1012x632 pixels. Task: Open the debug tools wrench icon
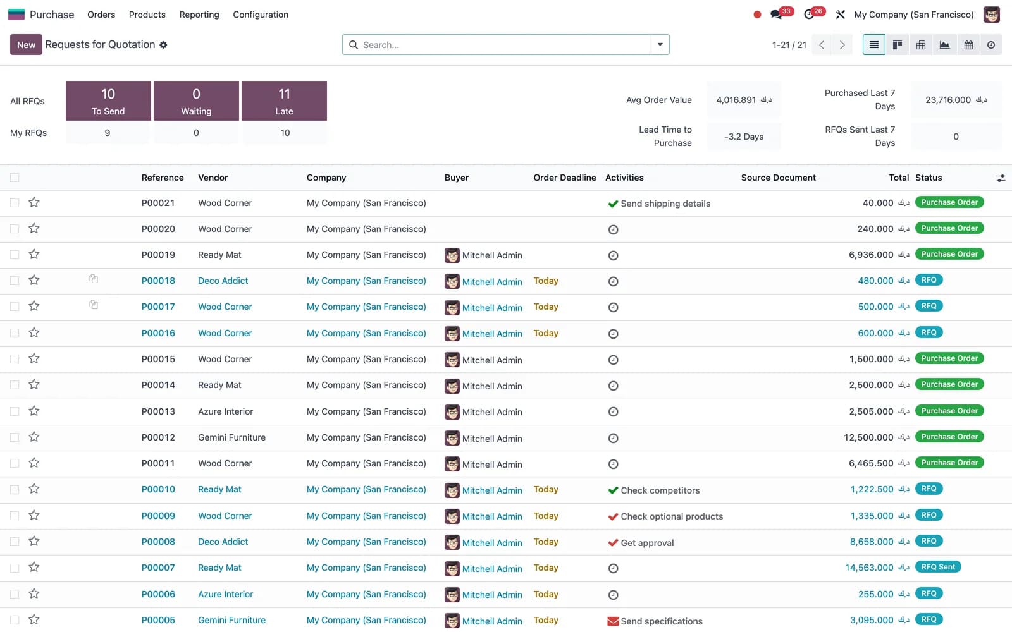pos(840,15)
